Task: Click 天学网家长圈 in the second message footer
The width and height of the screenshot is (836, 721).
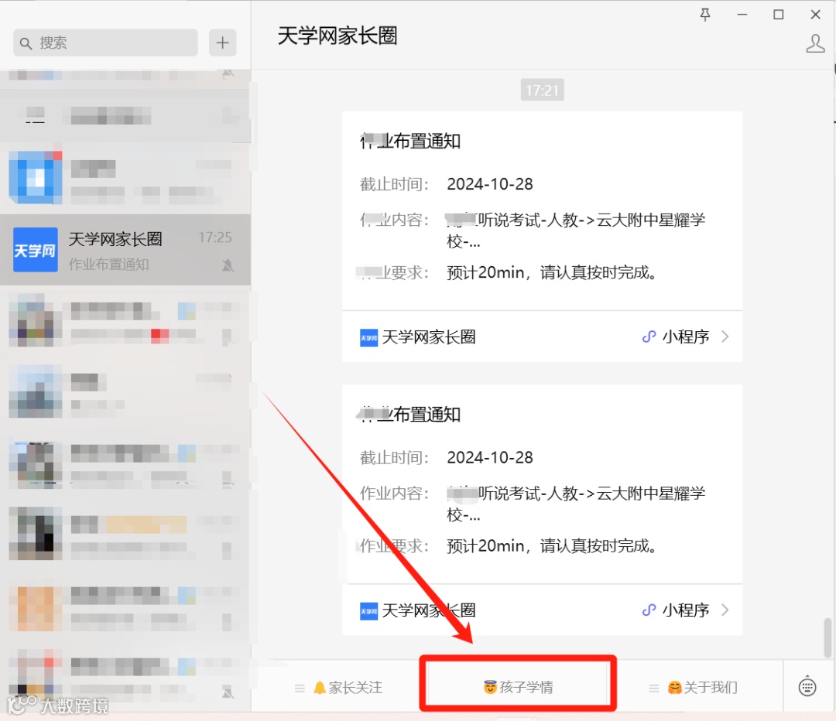Action: (429, 610)
